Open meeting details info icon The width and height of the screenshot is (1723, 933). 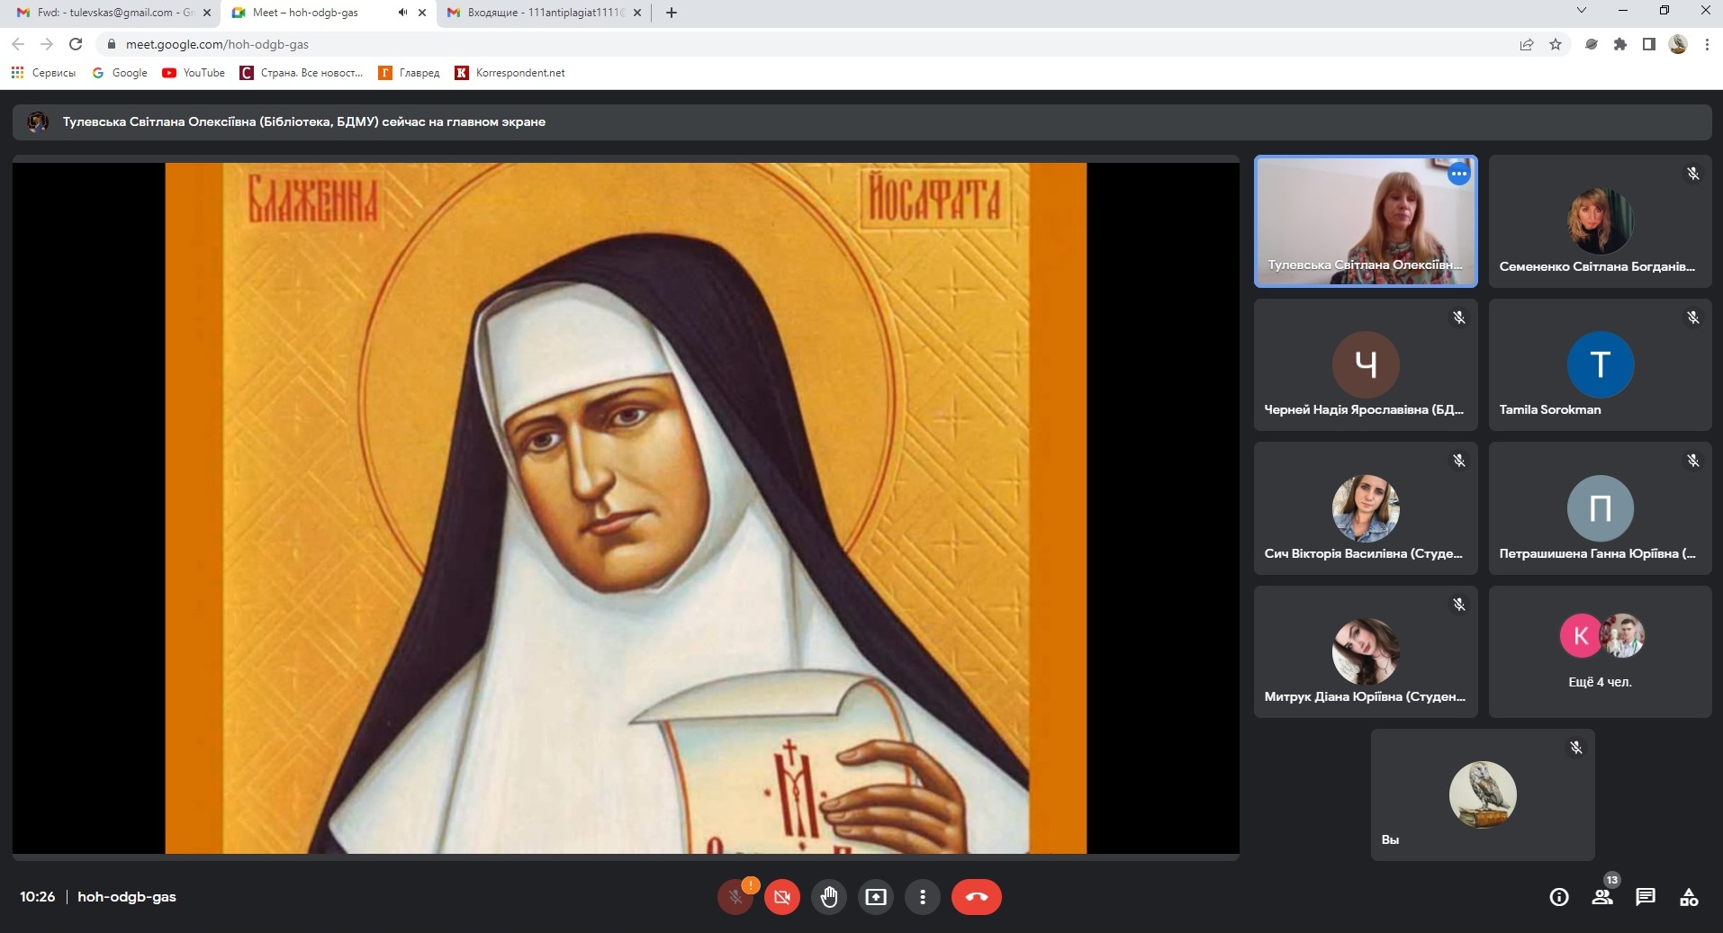[1559, 897]
